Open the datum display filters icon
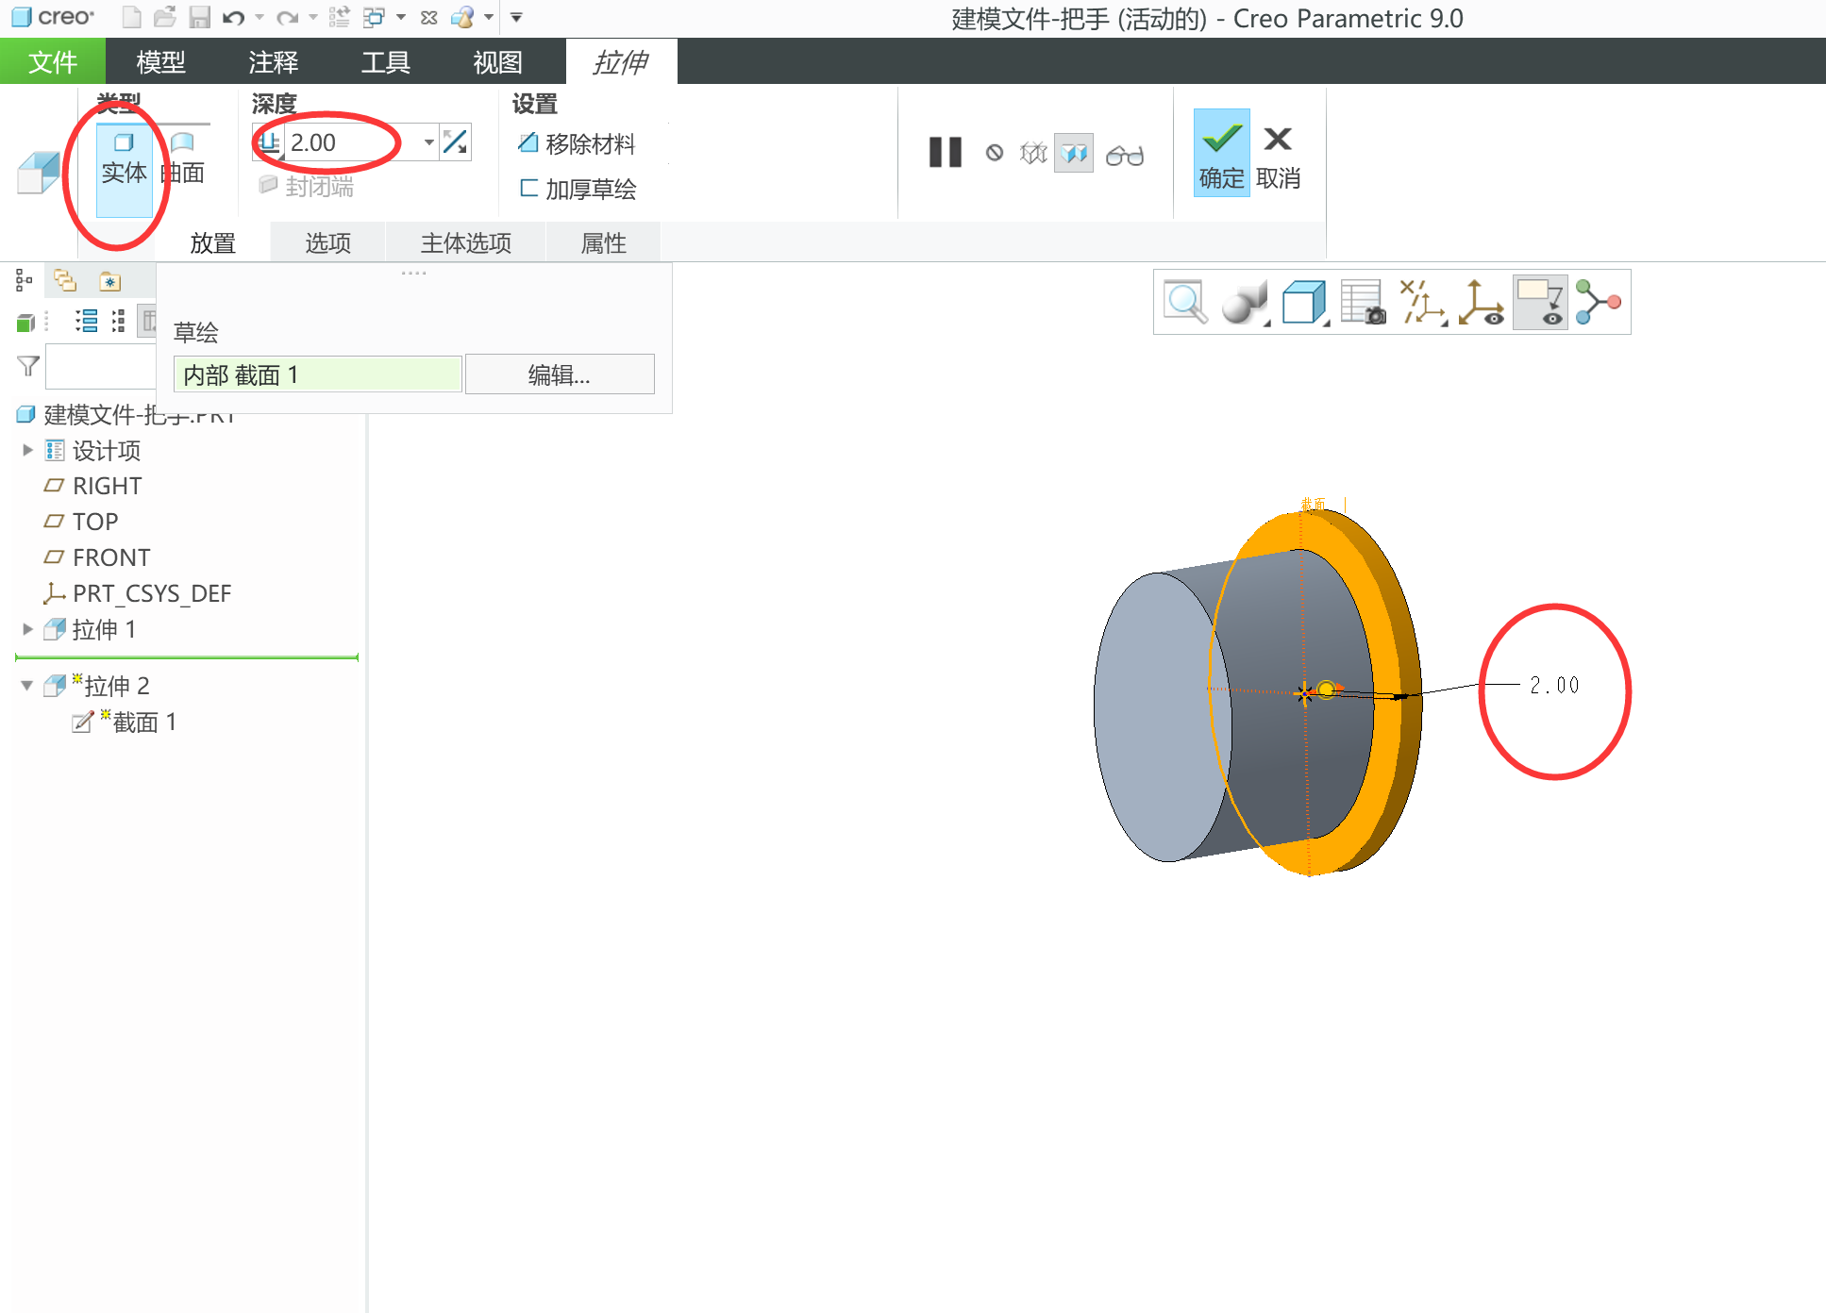This screenshot has width=1826, height=1313. (x=1422, y=303)
